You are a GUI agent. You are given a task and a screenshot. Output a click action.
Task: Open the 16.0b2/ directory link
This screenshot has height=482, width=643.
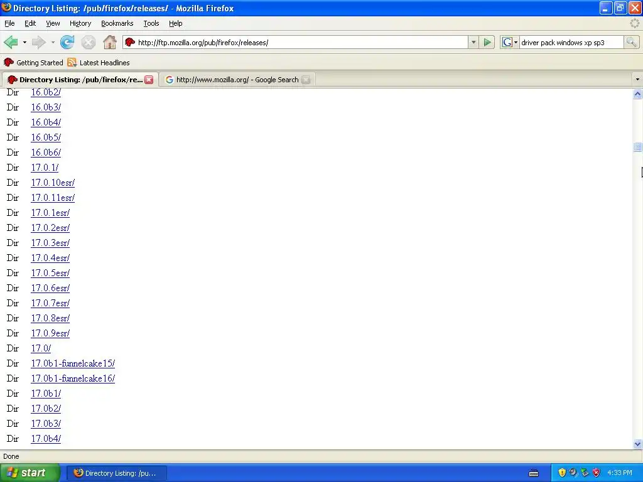[46, 92]
